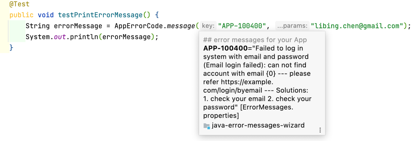Viewport: 414px width, 141px height.
Task: Click the closing brace of the method
Action: click(x=11, y=48)
